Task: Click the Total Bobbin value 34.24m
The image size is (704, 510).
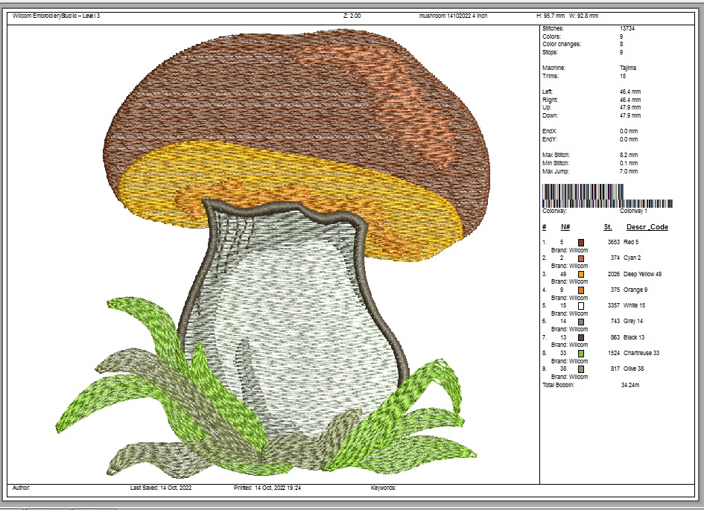Action: coord(631,385)
